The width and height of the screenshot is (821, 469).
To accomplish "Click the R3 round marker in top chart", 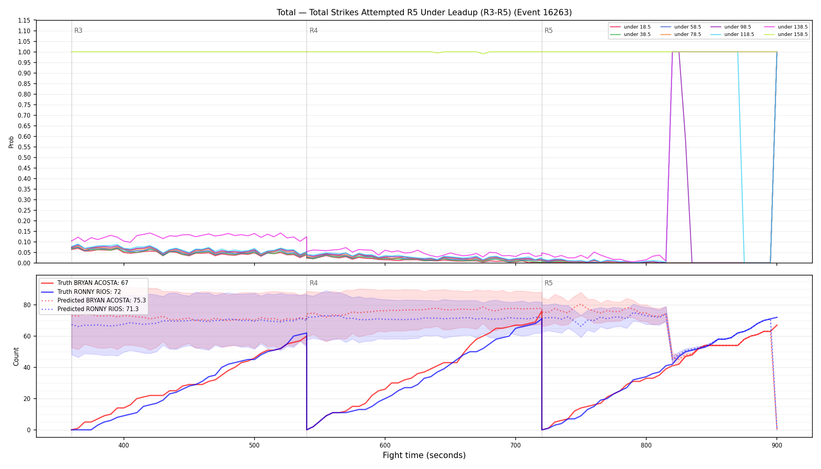I will click(78, 30).
